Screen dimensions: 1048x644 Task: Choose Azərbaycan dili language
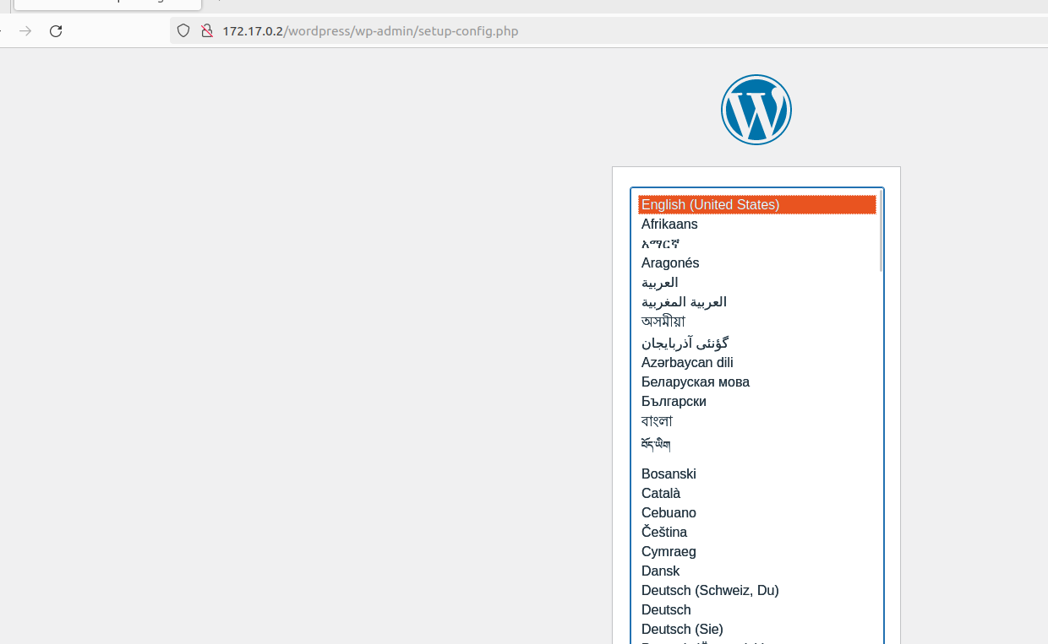coord(756,363)
